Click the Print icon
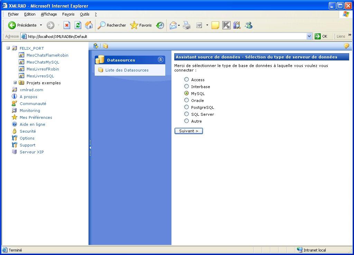Image resolution: width=354 pixels, height=255 pixels. pyautogui.click(x=187, y=25)
